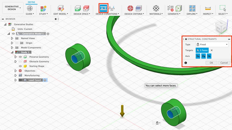Expand the Origin folder
The height and width of the screenshot is (130, 232).
12,43
